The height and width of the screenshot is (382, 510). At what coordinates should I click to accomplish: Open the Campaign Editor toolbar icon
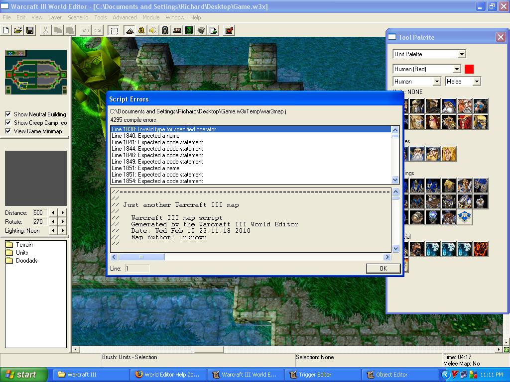click(x=177, y=30)
